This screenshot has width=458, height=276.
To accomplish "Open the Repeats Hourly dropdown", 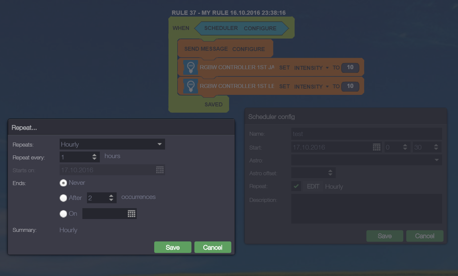I will tap(112, 144).
